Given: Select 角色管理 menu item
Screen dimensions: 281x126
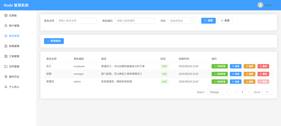Looking at the screenshot, I should tap(18, 36).
